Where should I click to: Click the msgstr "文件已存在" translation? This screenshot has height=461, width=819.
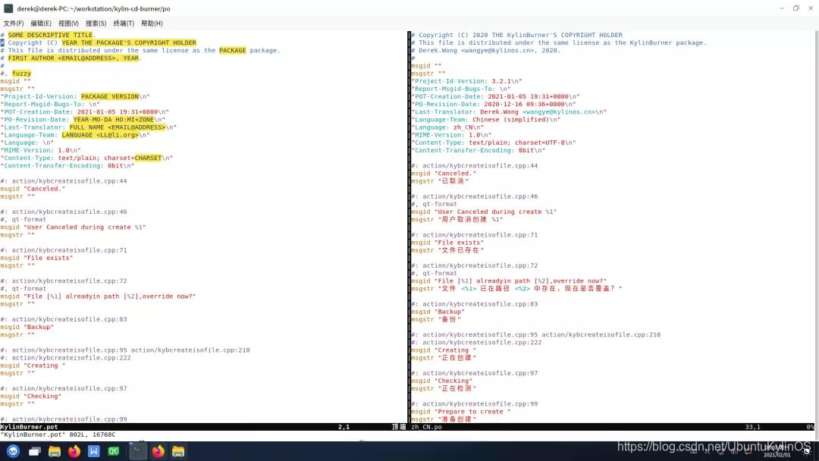click(447, 250)
